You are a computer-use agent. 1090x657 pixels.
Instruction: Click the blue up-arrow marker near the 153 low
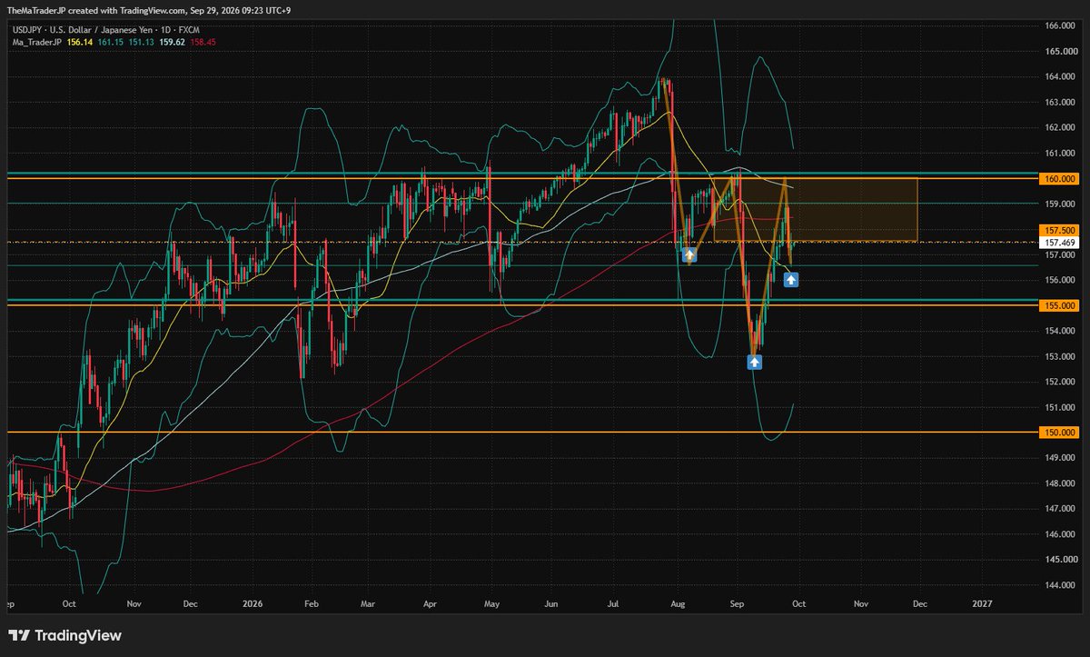pyautogui.click(x=754, y=362)
